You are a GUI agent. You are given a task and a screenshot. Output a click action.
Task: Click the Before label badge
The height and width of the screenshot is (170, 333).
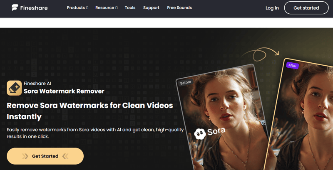coord(185,82)
